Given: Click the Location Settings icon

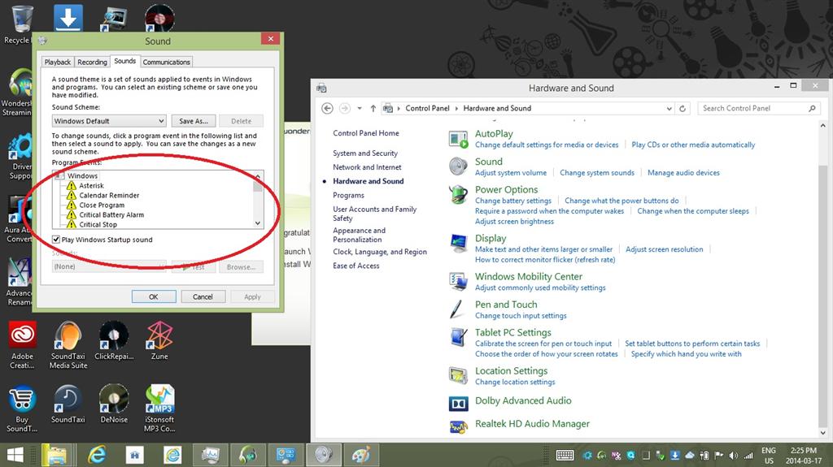Looking at the screenshot, I should (x=458, y=376).
